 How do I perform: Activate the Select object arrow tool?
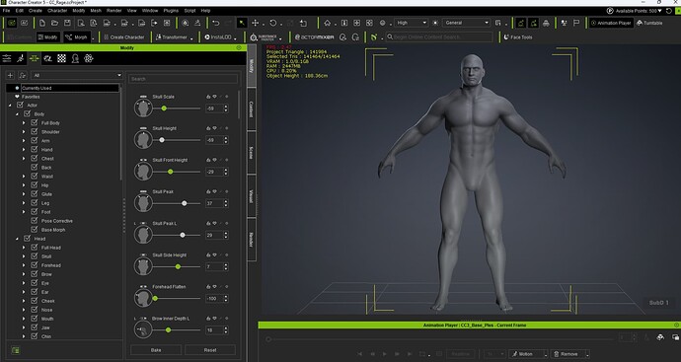(x=242, y=23)
